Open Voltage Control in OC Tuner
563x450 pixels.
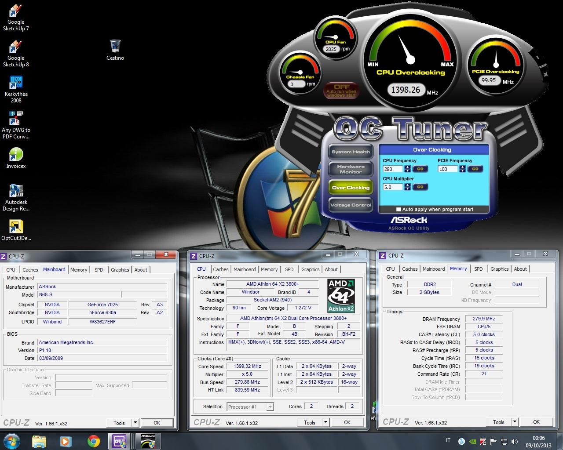351,205
